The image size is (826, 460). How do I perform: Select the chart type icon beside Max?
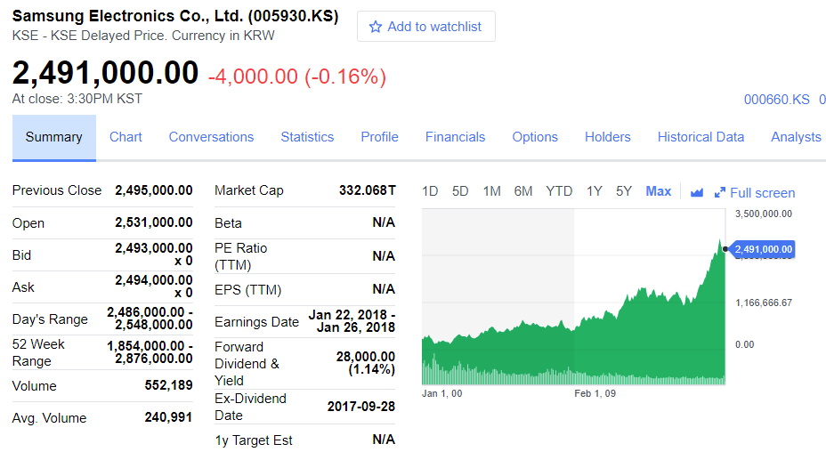(x=697, y=192)
